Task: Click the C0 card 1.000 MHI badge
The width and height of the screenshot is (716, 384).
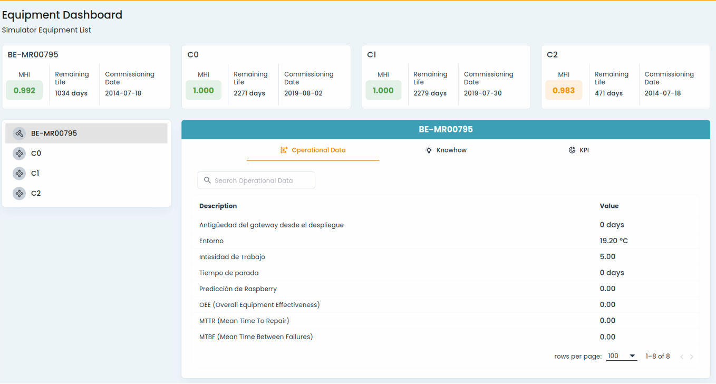Action: (204, 90)
